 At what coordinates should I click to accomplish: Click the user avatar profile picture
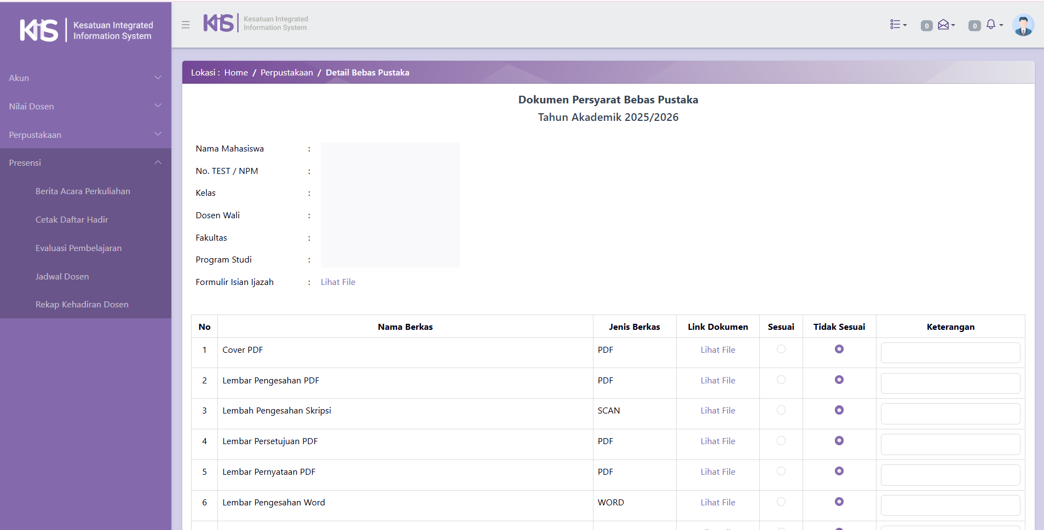tap(1023, 25)
